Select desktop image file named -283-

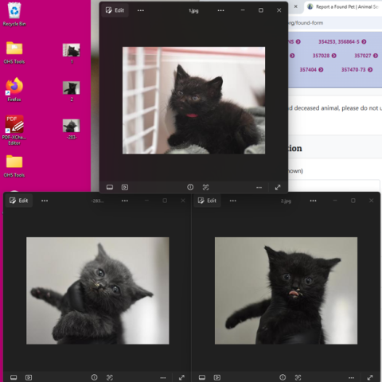pos(72,129)
